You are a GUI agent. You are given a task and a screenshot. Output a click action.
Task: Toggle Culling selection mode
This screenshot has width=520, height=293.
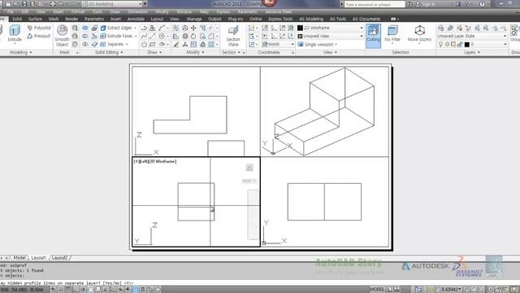tap(373, 36)
